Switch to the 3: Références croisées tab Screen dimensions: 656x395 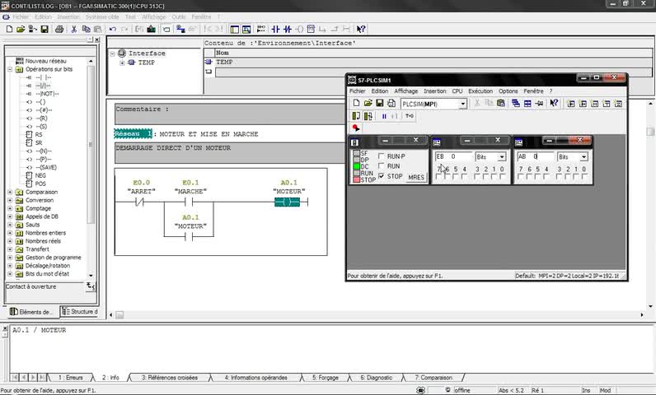170,378
